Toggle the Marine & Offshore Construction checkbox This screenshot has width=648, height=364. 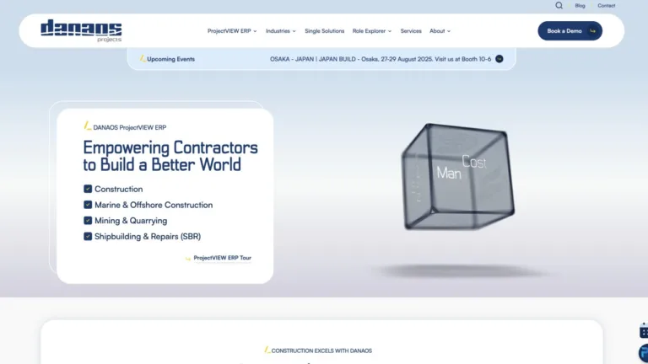[88, 205]
